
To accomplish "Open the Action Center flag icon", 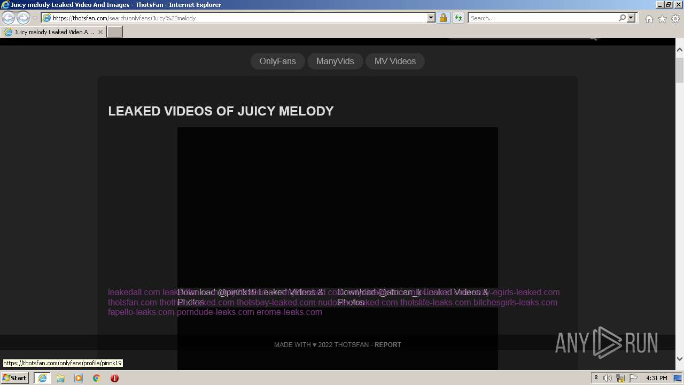I will click(x=633, y=378).
